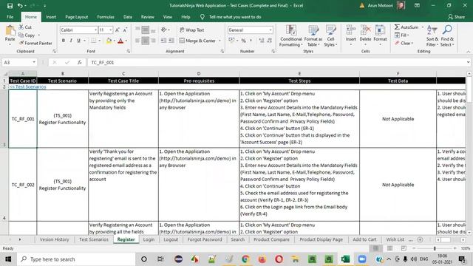Switch to the Insert ribbon tab
Image resolution: width=473 pixels, height=266 pixels.
tap(51, 17)
